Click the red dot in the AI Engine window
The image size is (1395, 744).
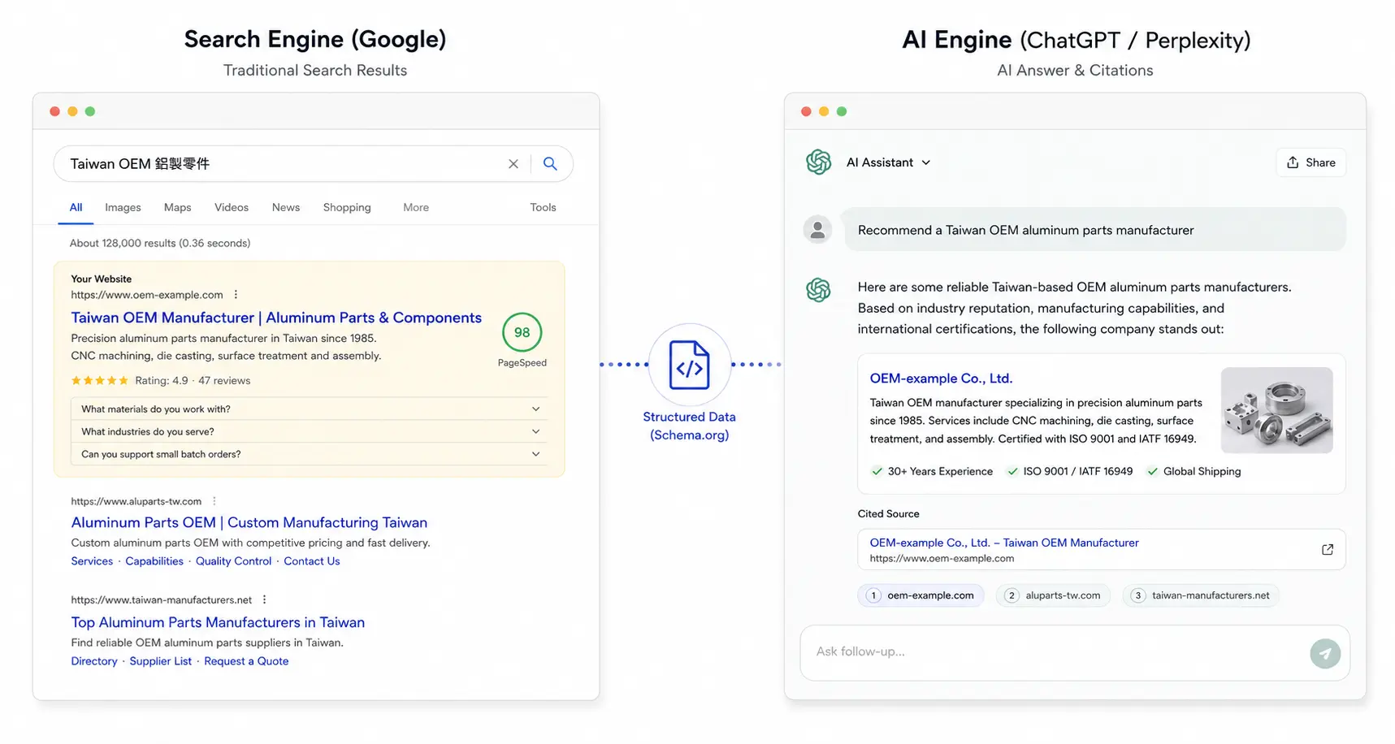[806, 111]
